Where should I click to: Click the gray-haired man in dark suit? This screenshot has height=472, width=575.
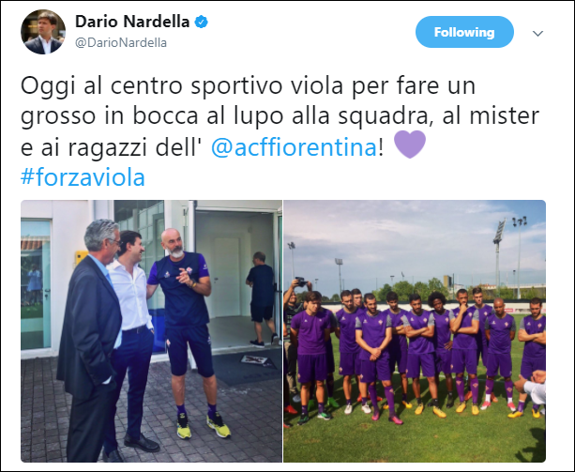click(x=92, y=340)
